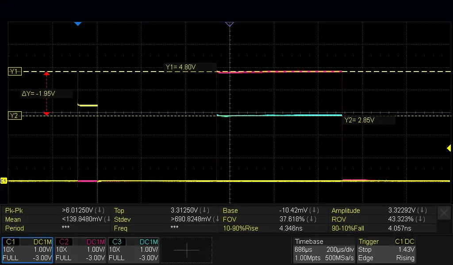Select the Y1 cursor label
Screen dimensions: 453x265
click(15, 72)
